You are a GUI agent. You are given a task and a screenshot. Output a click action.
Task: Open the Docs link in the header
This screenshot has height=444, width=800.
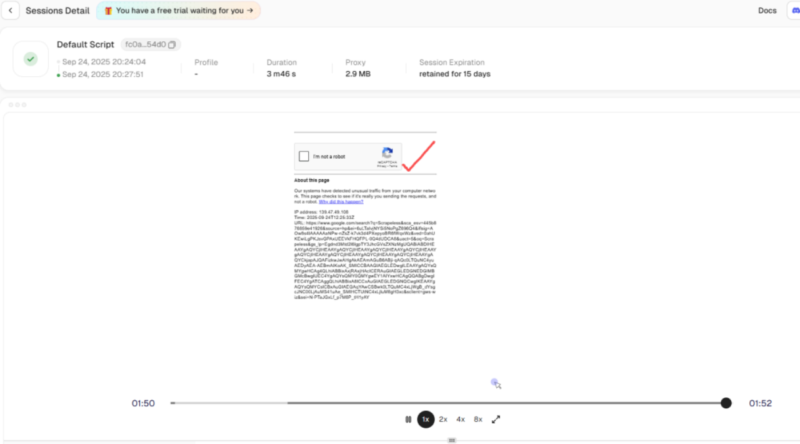tap(767, 11)
